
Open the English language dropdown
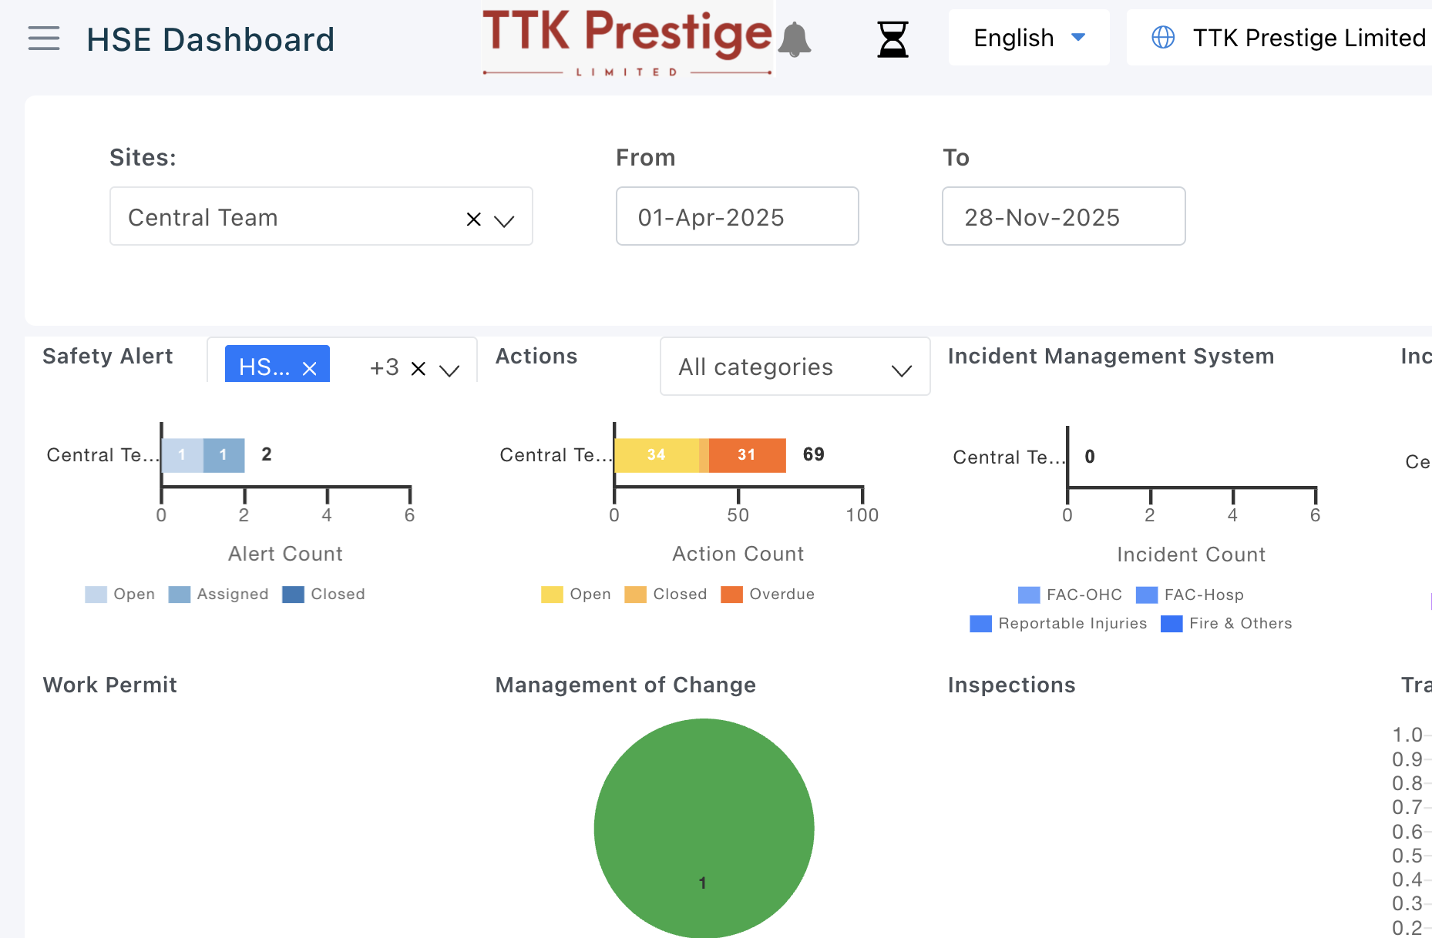point(1029,38)
